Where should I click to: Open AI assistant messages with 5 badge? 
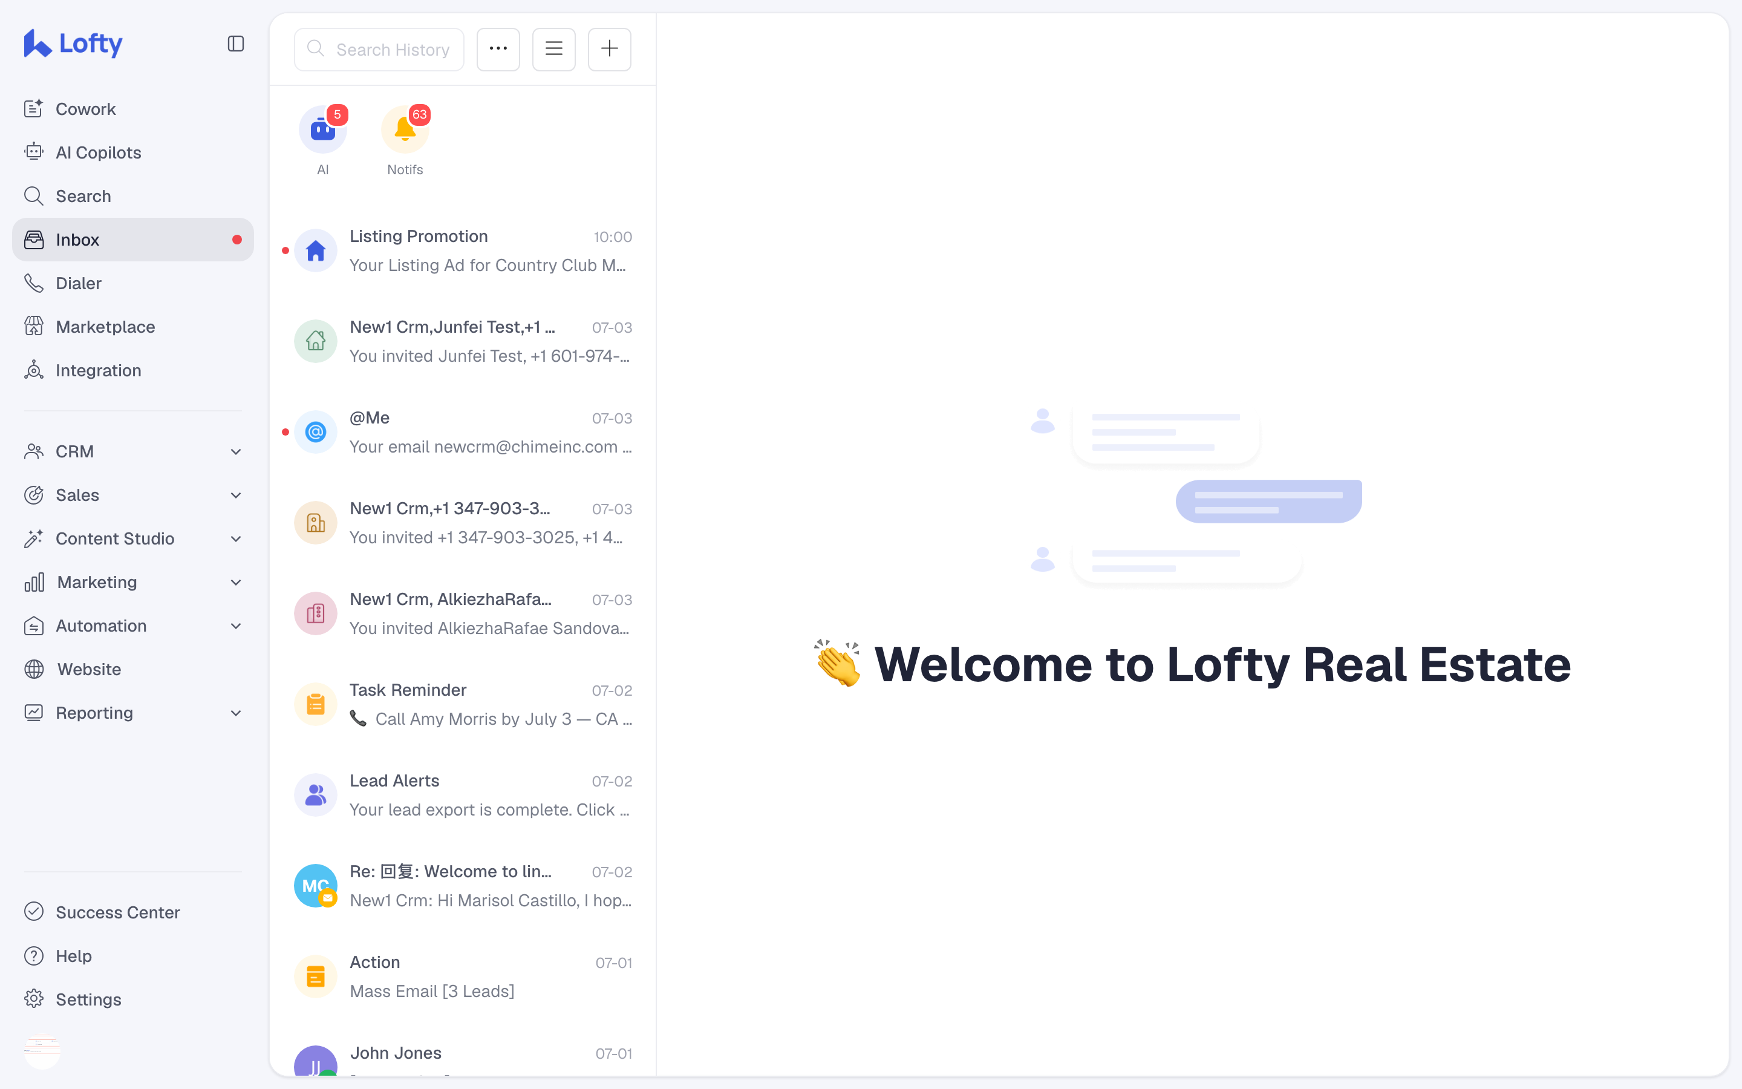point(323,130)
